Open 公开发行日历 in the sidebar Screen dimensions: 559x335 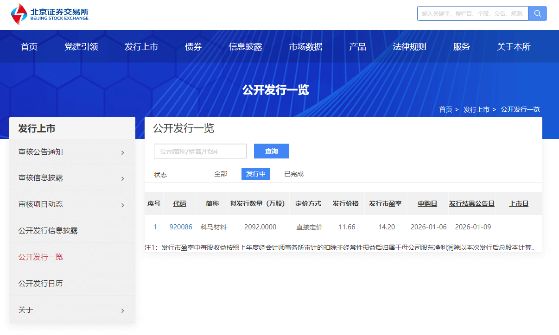pos(40,283)
